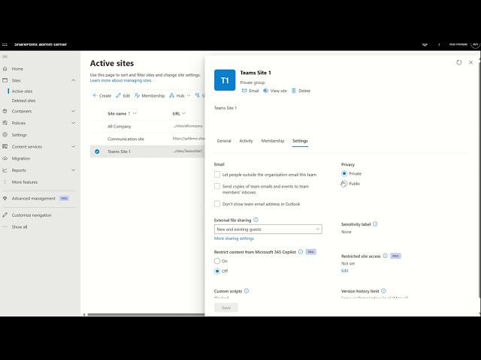Switch to the Activity tab
Viewport: 481px width, 360px height.
[246, 141]
